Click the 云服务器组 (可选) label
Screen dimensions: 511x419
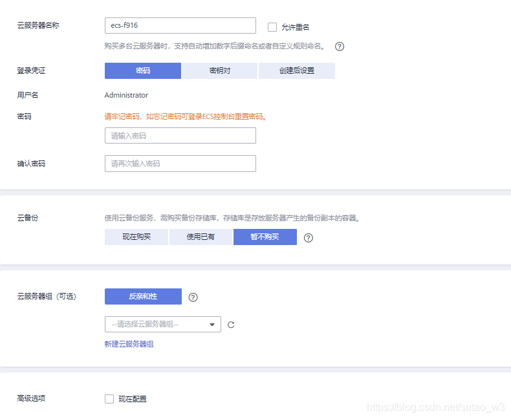click(x=47, y=297)
